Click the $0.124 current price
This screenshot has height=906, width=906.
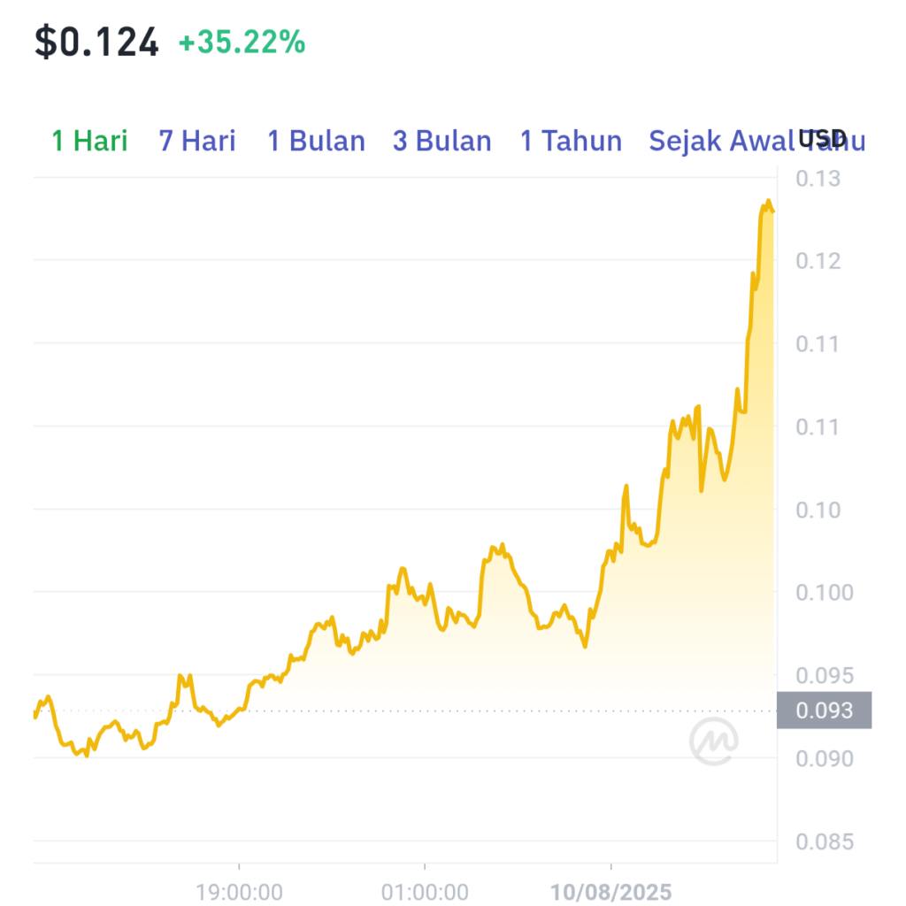[x=96, y=42]
